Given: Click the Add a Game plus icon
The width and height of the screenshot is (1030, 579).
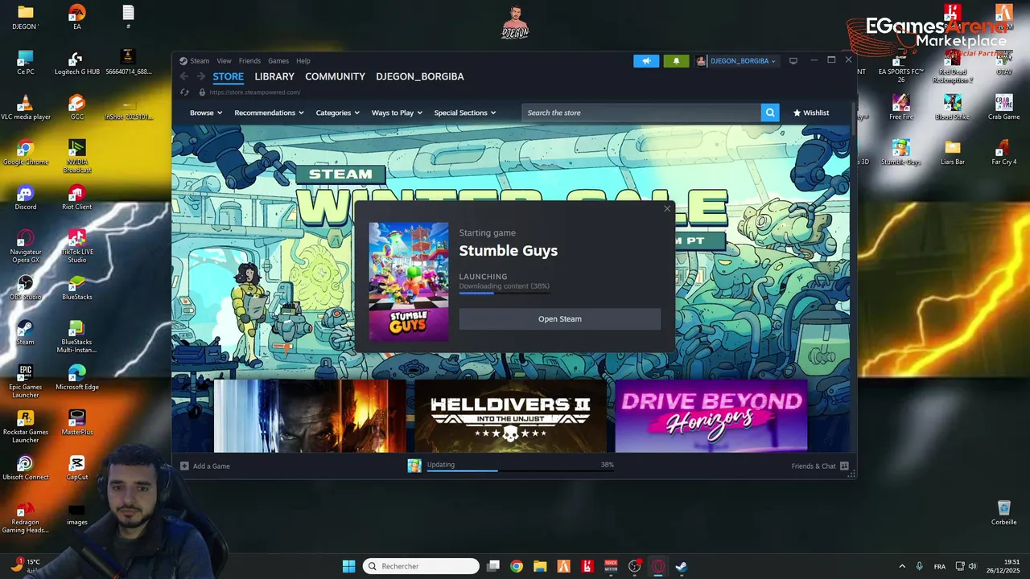Looking at the screenshot, I should pos(184,466).
